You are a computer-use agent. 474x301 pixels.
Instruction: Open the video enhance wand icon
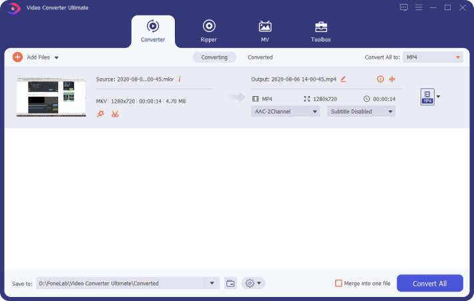tap(101, 113)
